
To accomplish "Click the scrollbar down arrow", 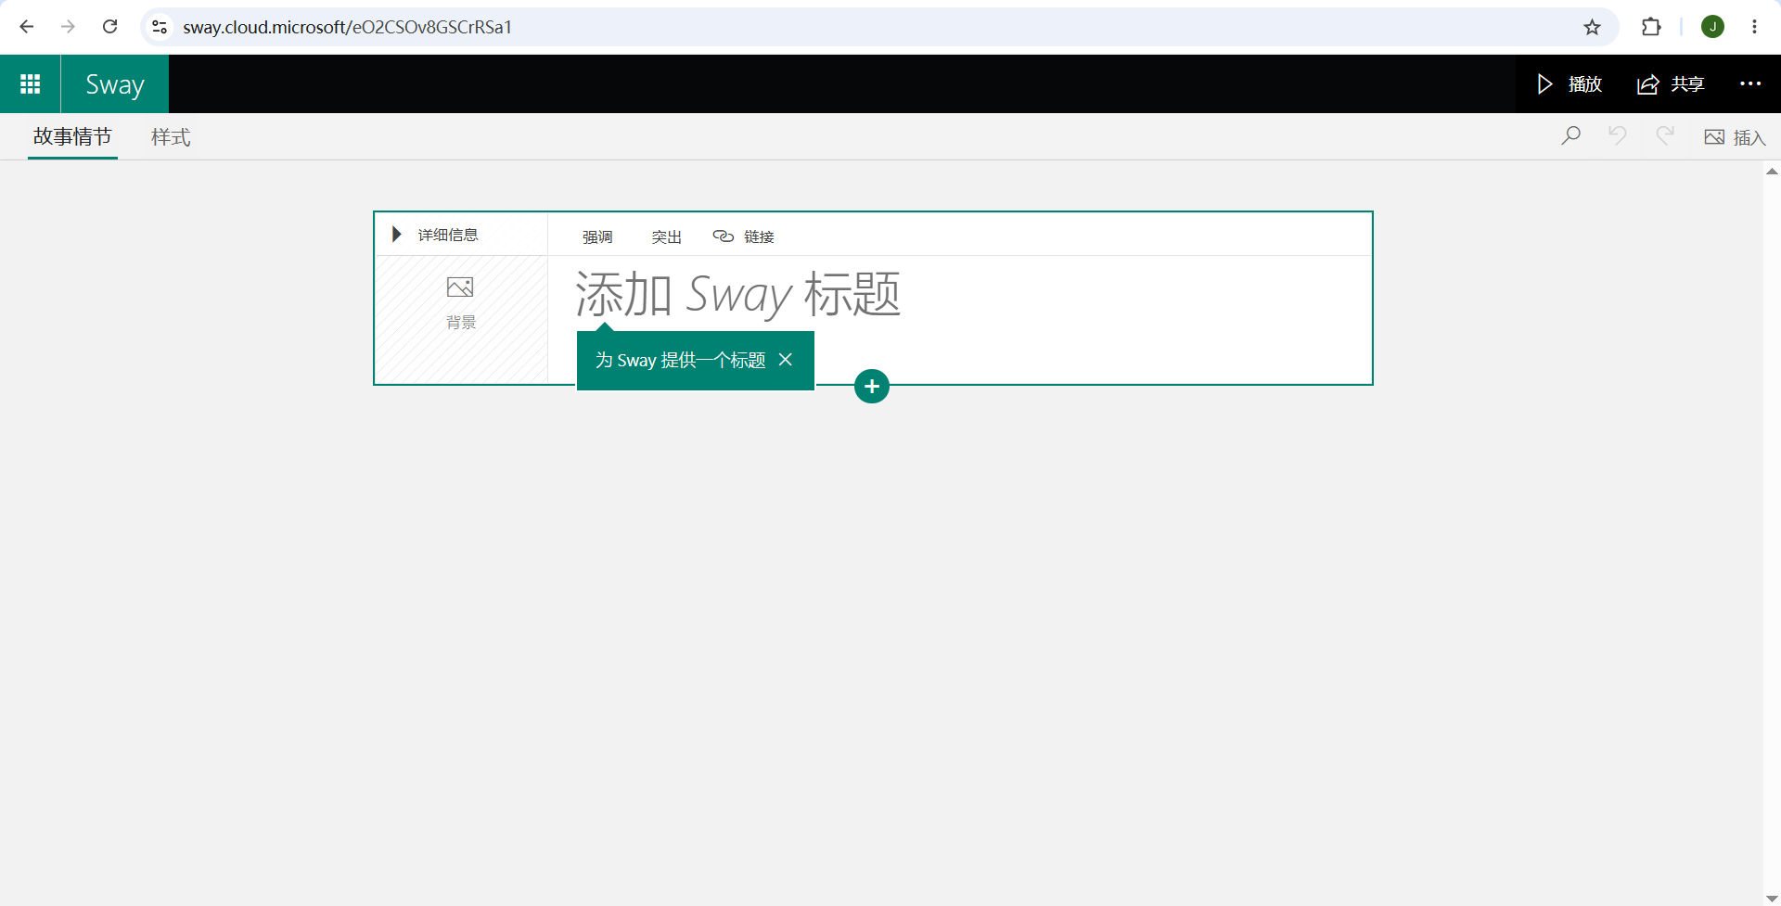I will tap(1772, 899).
